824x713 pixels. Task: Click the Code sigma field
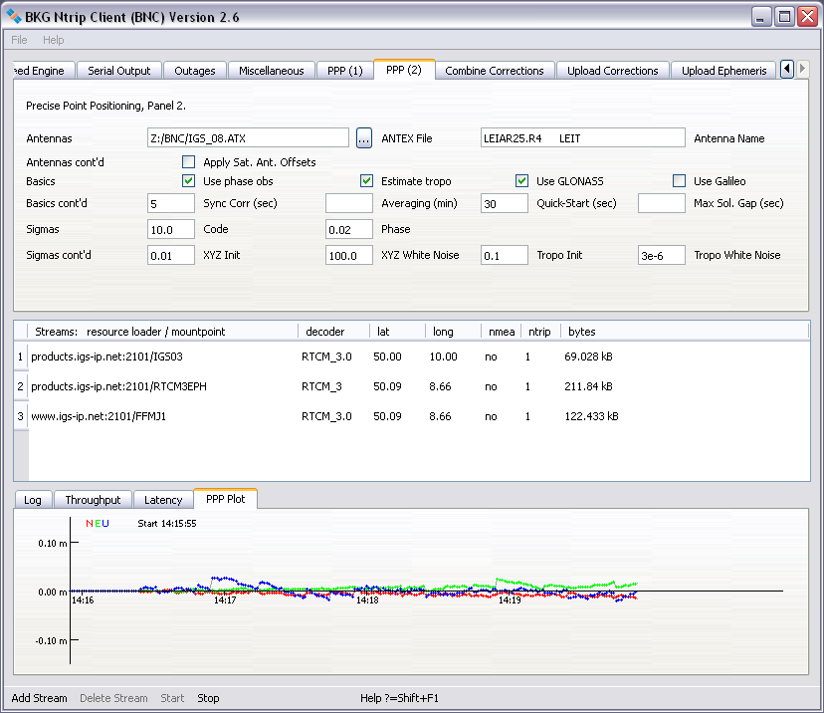(x=171, y=229)
